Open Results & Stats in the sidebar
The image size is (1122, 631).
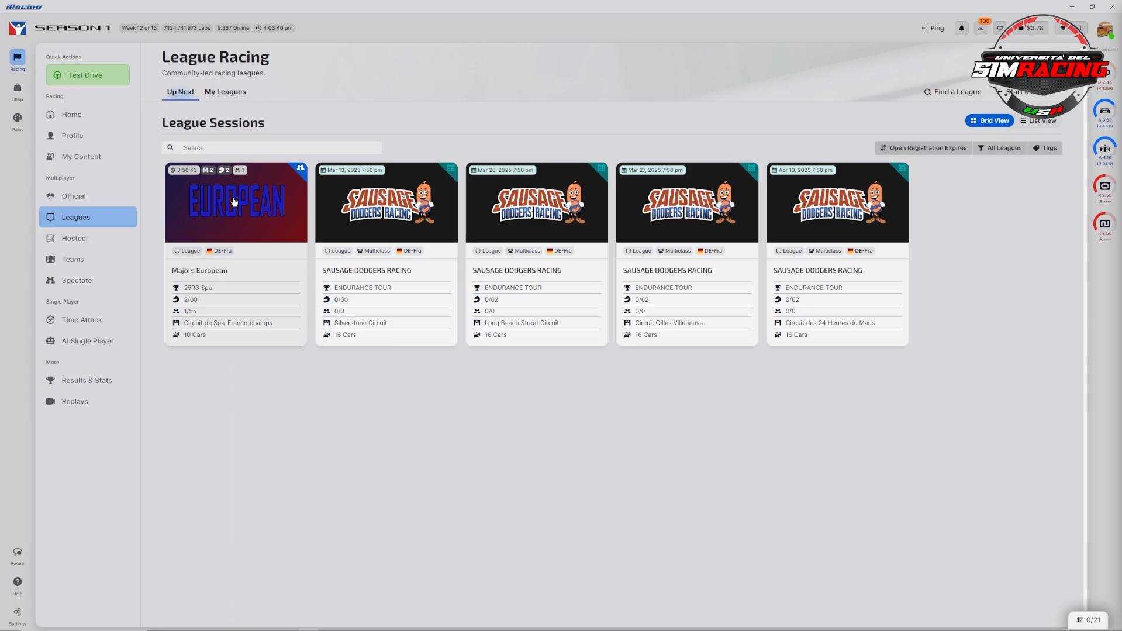pyautogui.click(x=88, y=381)
